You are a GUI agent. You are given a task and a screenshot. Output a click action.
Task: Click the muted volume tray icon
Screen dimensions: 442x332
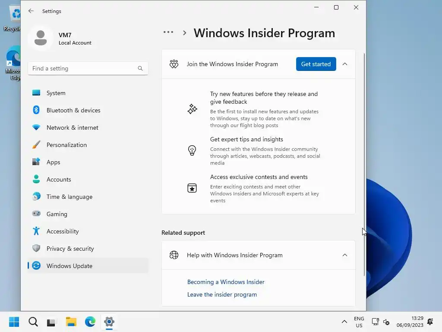[386, 322]
